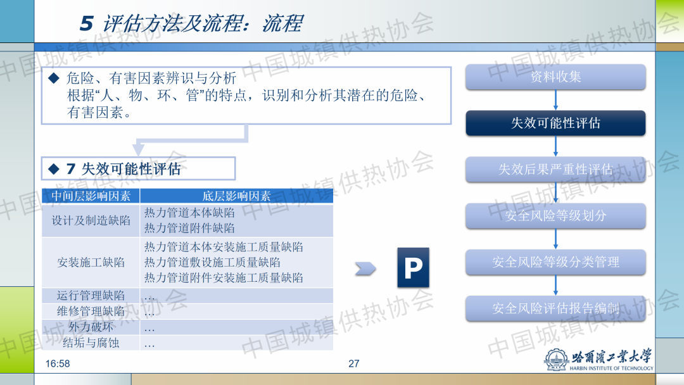
Task: Click the arrow above 安全风险评估报告编制 box
Action: 555,285
